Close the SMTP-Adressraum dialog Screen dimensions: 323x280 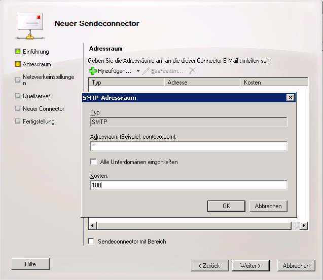(x=290, y=98)
